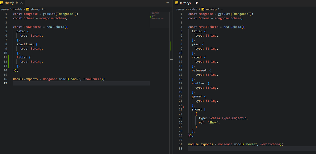This screenshot has width=316, height=154.
Task: Click the JS file icon on show.js tab
Action: (2, 3)
